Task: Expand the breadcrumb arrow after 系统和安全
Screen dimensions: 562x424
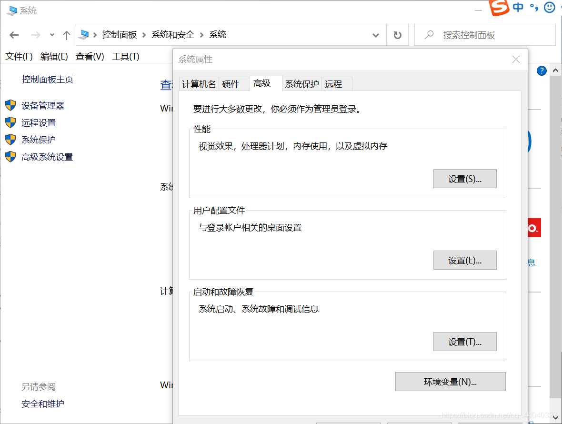Action: point(202,34)
